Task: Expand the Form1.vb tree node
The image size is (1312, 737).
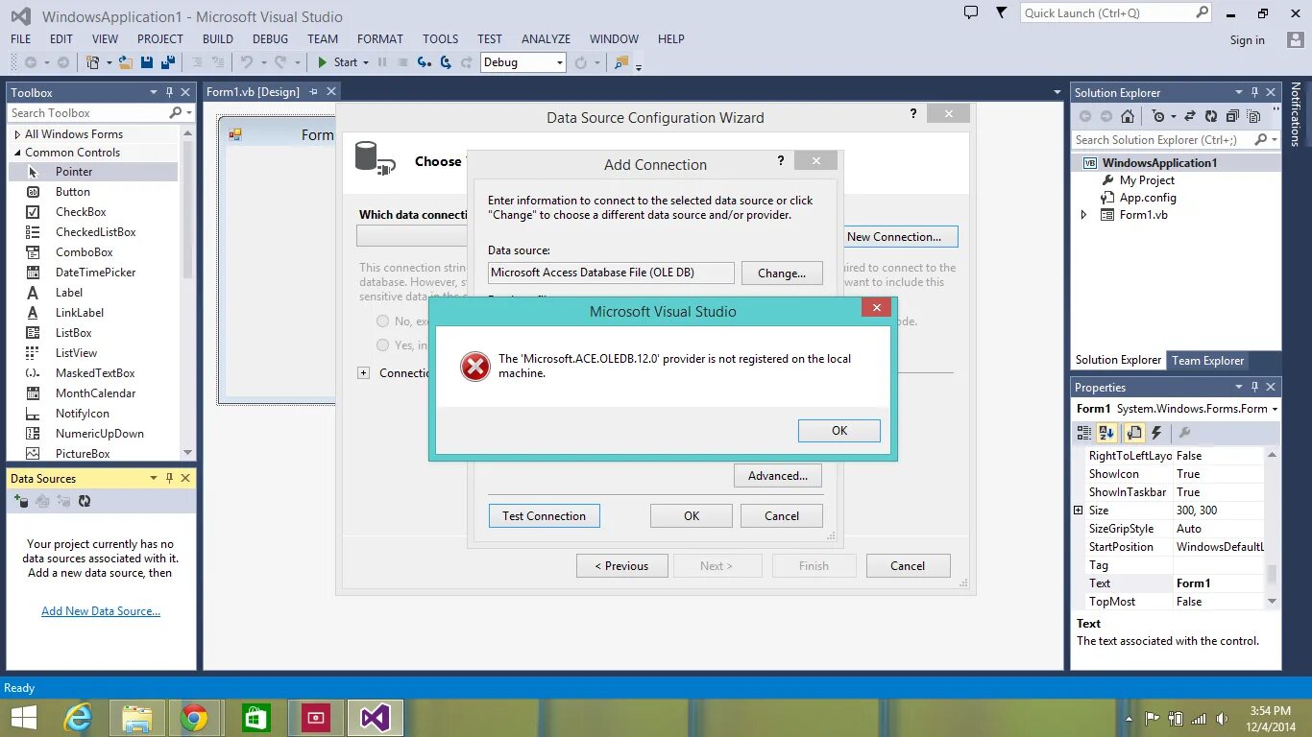Action: click(x=1084, y=215)
